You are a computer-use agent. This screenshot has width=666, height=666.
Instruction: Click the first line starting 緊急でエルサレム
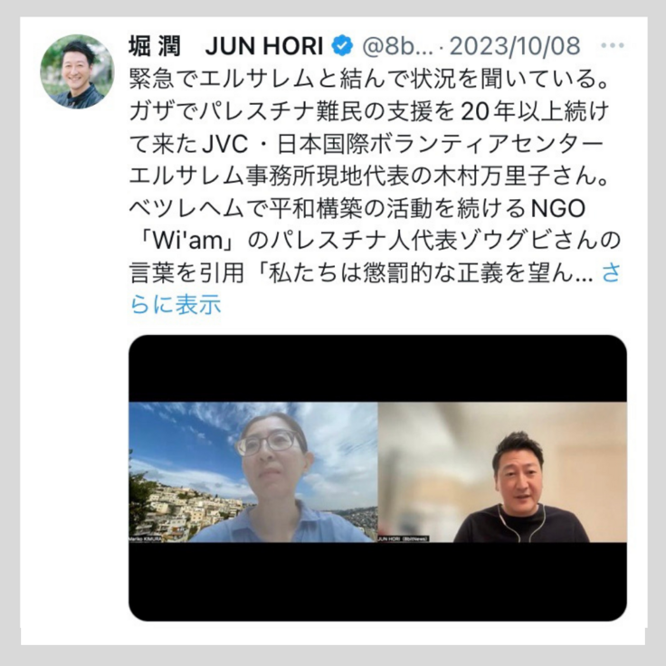point(368,79)
